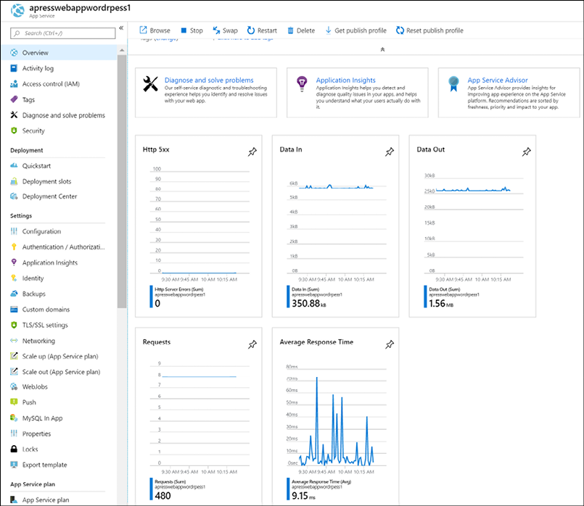Click the Browse toolbar button

[155, 30]
